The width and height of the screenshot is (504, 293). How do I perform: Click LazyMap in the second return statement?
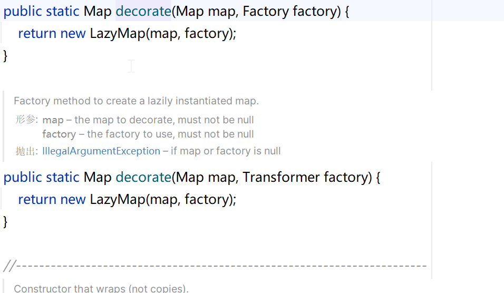pyautogui.click(x=118, y=200)
